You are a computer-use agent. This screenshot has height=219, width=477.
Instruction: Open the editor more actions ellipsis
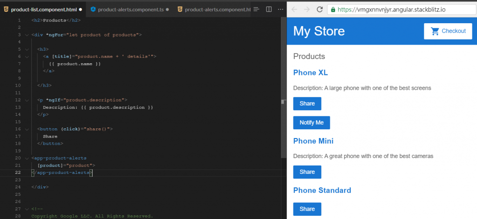click(x=281, y=9)
